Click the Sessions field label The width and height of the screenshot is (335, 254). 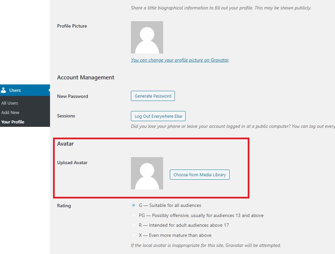tap(66, 116)
